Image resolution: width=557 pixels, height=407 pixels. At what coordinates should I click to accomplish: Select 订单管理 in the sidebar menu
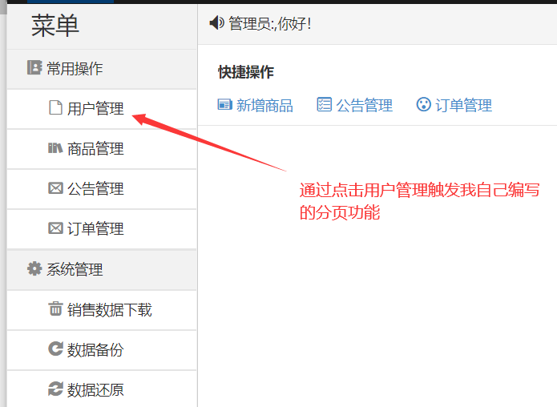(102, 229)
